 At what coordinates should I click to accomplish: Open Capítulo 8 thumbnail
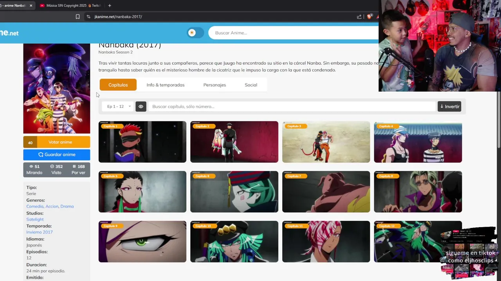pyautogui.click(x=418, y=192)
